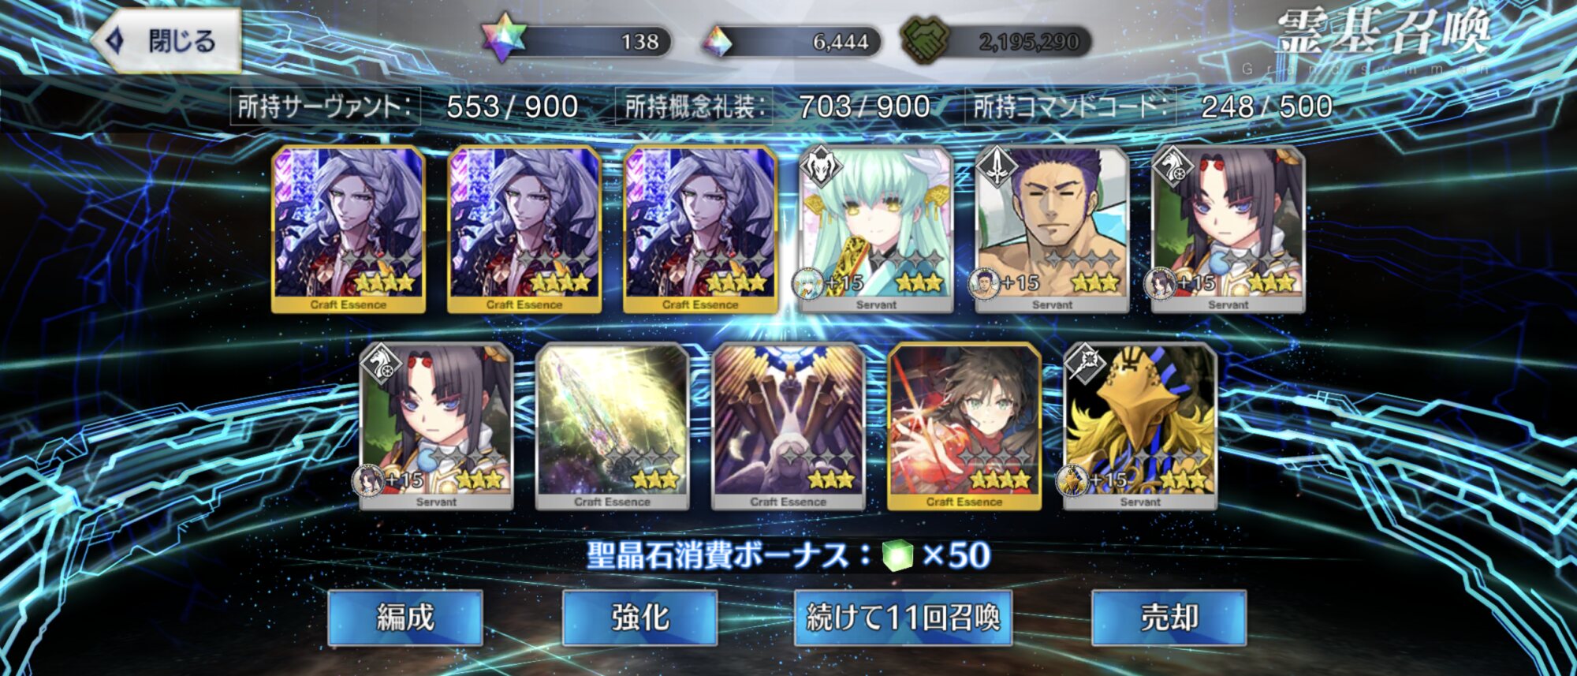Select the Ushiwakamaru card in bottom row
Image resolution: width=1577 pixels, height=676 pixels.
point(436,427)
